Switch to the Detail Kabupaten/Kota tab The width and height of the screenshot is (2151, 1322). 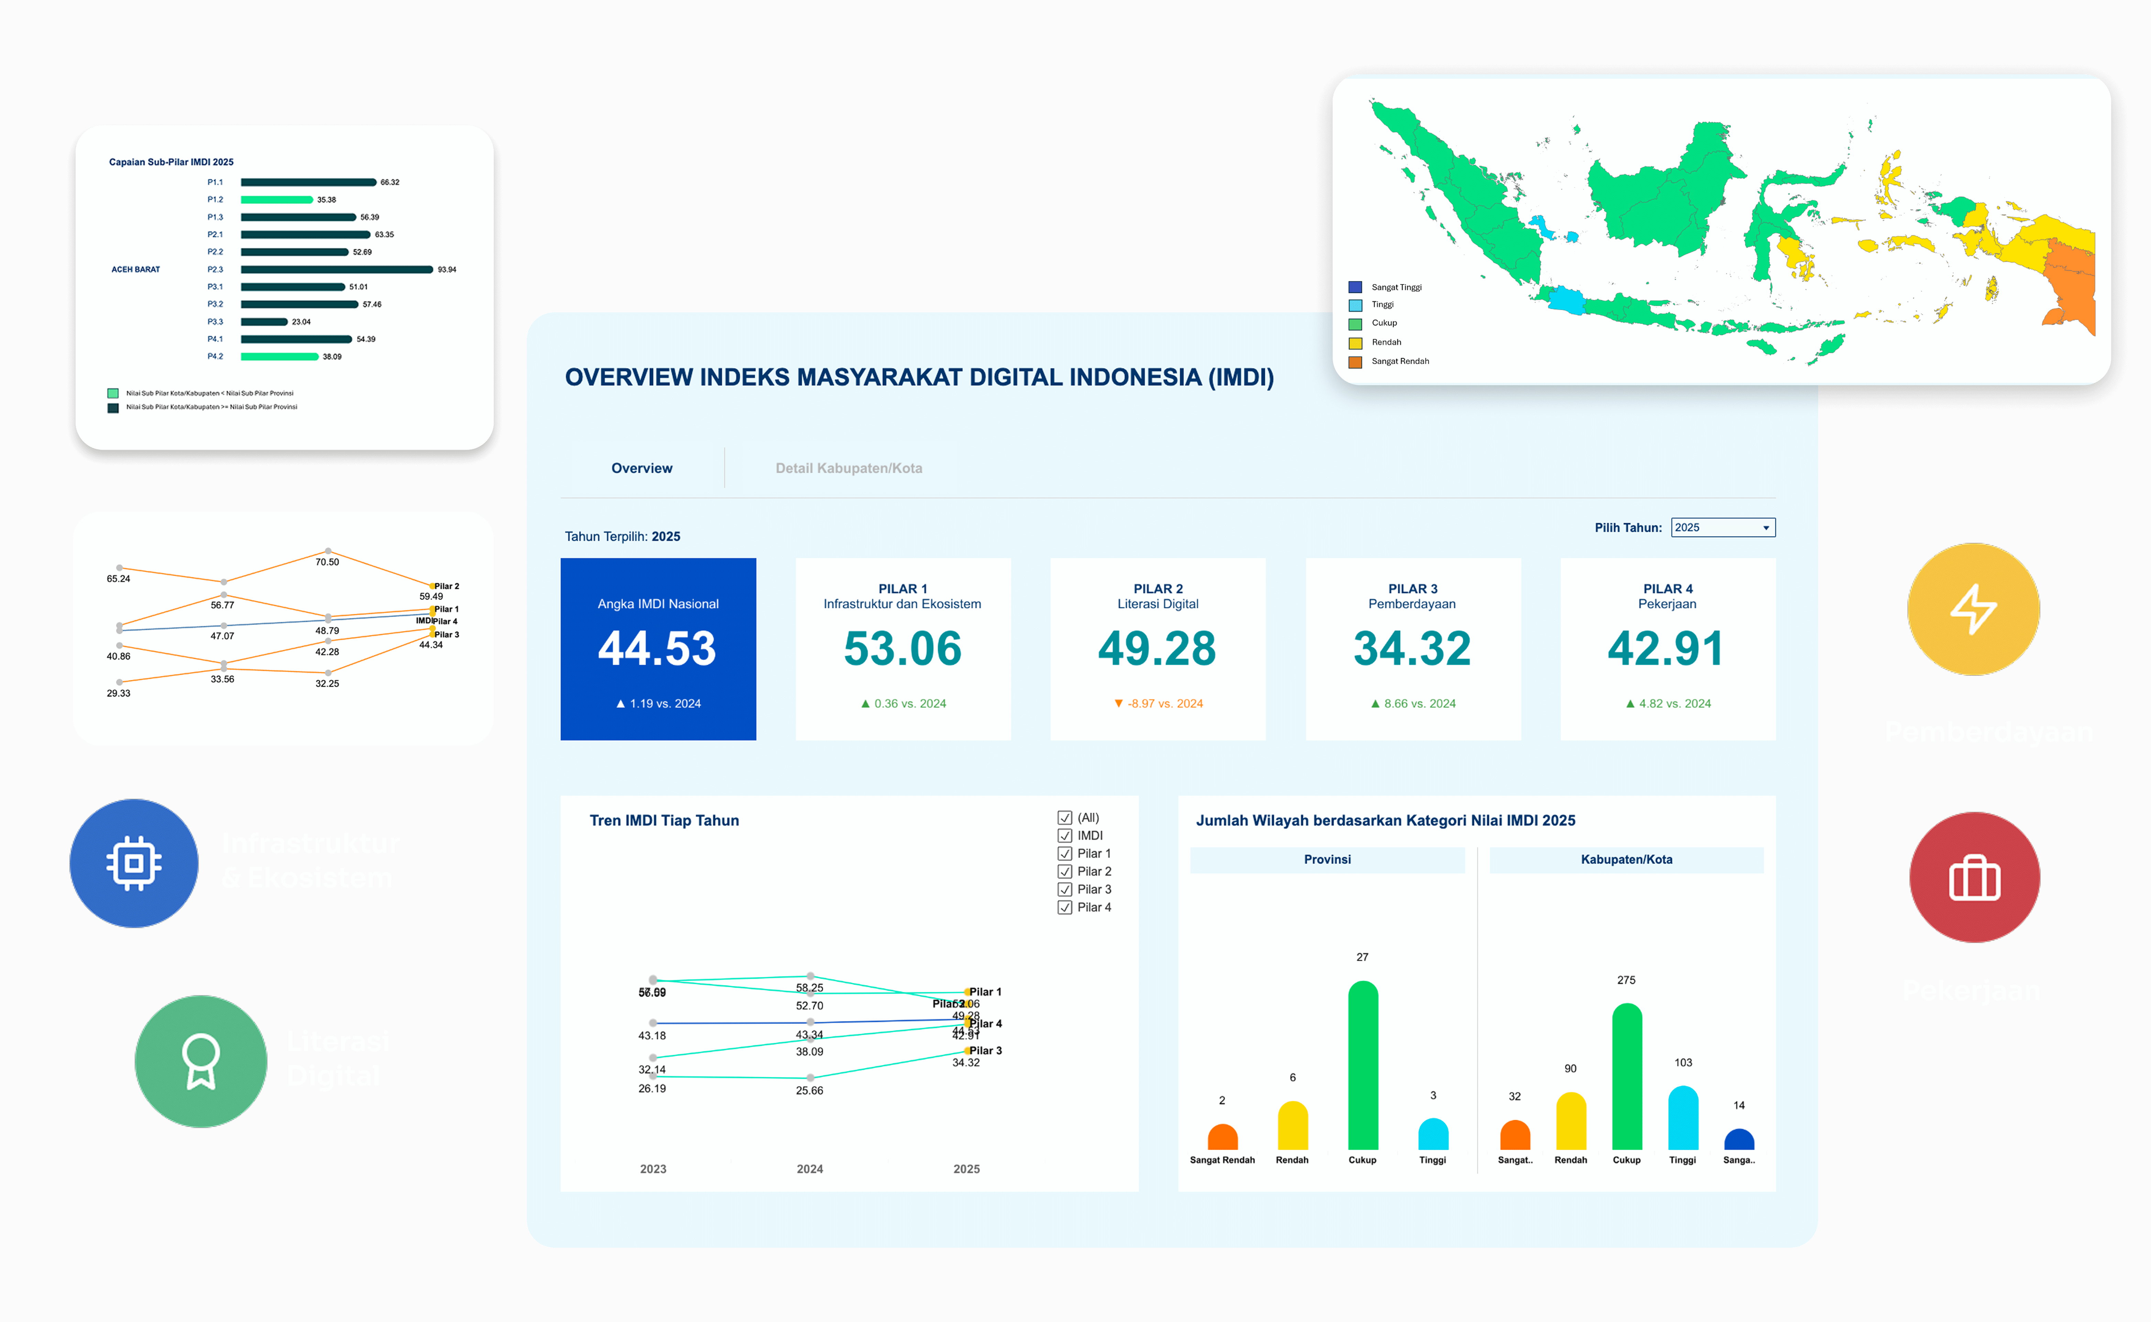[x=848, y=468]
